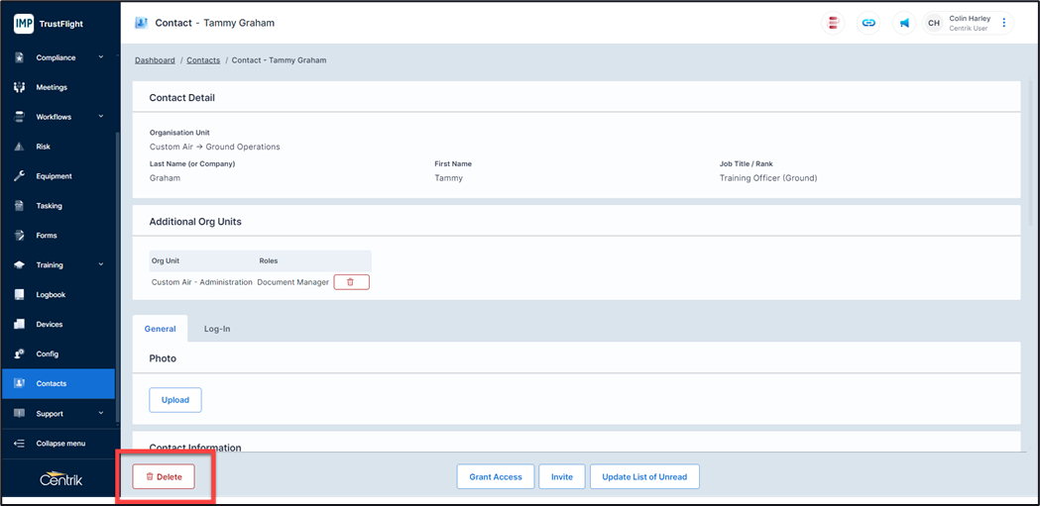Expand the Training menu chevron
The image size is (1040, 506).
[x=101, y=264]
